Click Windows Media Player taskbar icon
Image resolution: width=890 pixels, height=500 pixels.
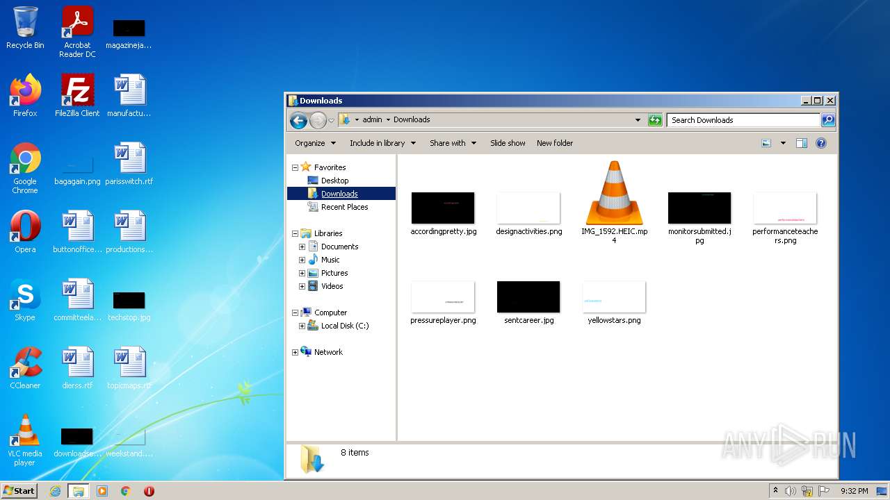point(102,491)
